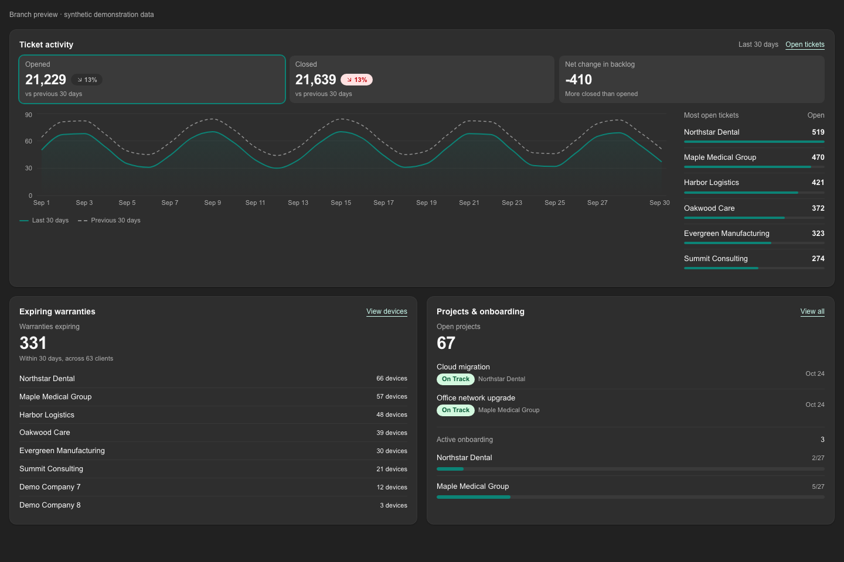This screenshot has width=844, height=562.
Task: Click the red trend arrow in the Closed 13% badge
Action: point(349,80)
